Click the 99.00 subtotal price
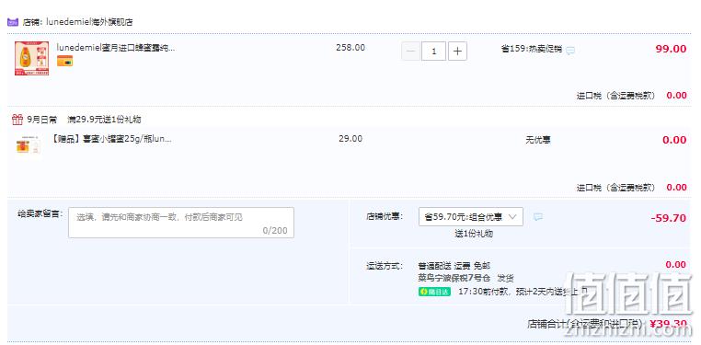Screen dimensions: 701x345 coord(671,49)
